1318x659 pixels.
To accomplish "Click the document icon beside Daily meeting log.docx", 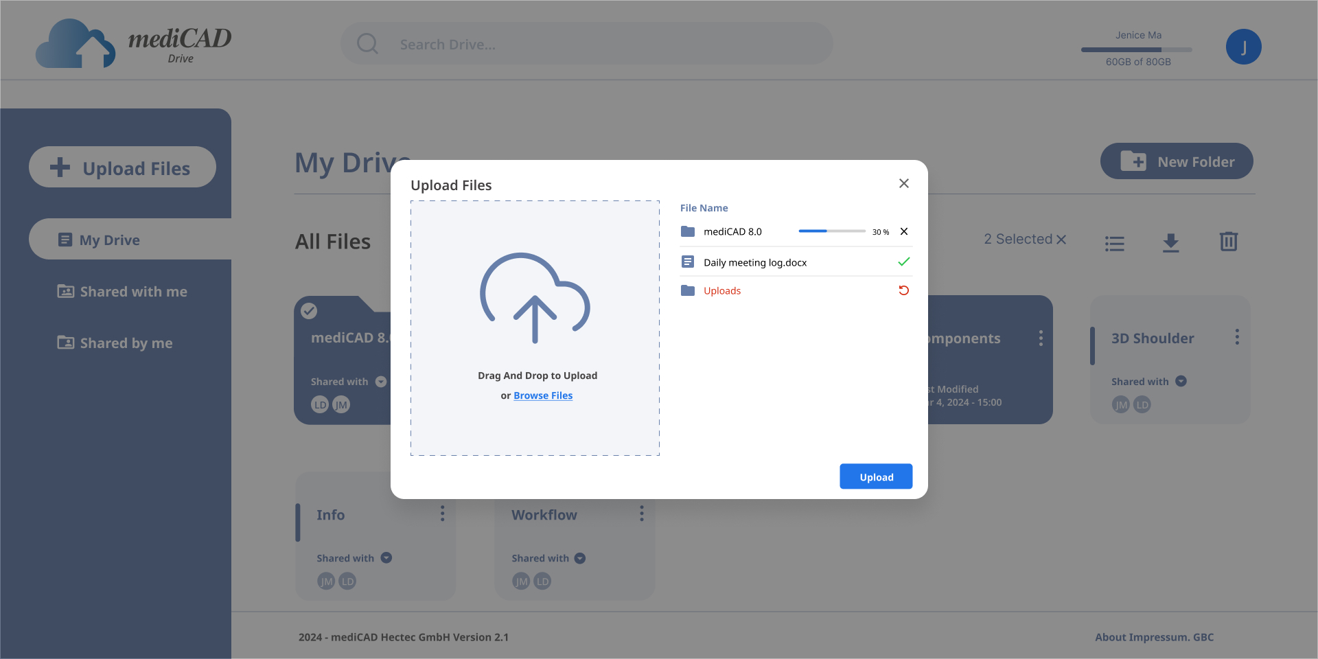I will (x=688, y=262).
